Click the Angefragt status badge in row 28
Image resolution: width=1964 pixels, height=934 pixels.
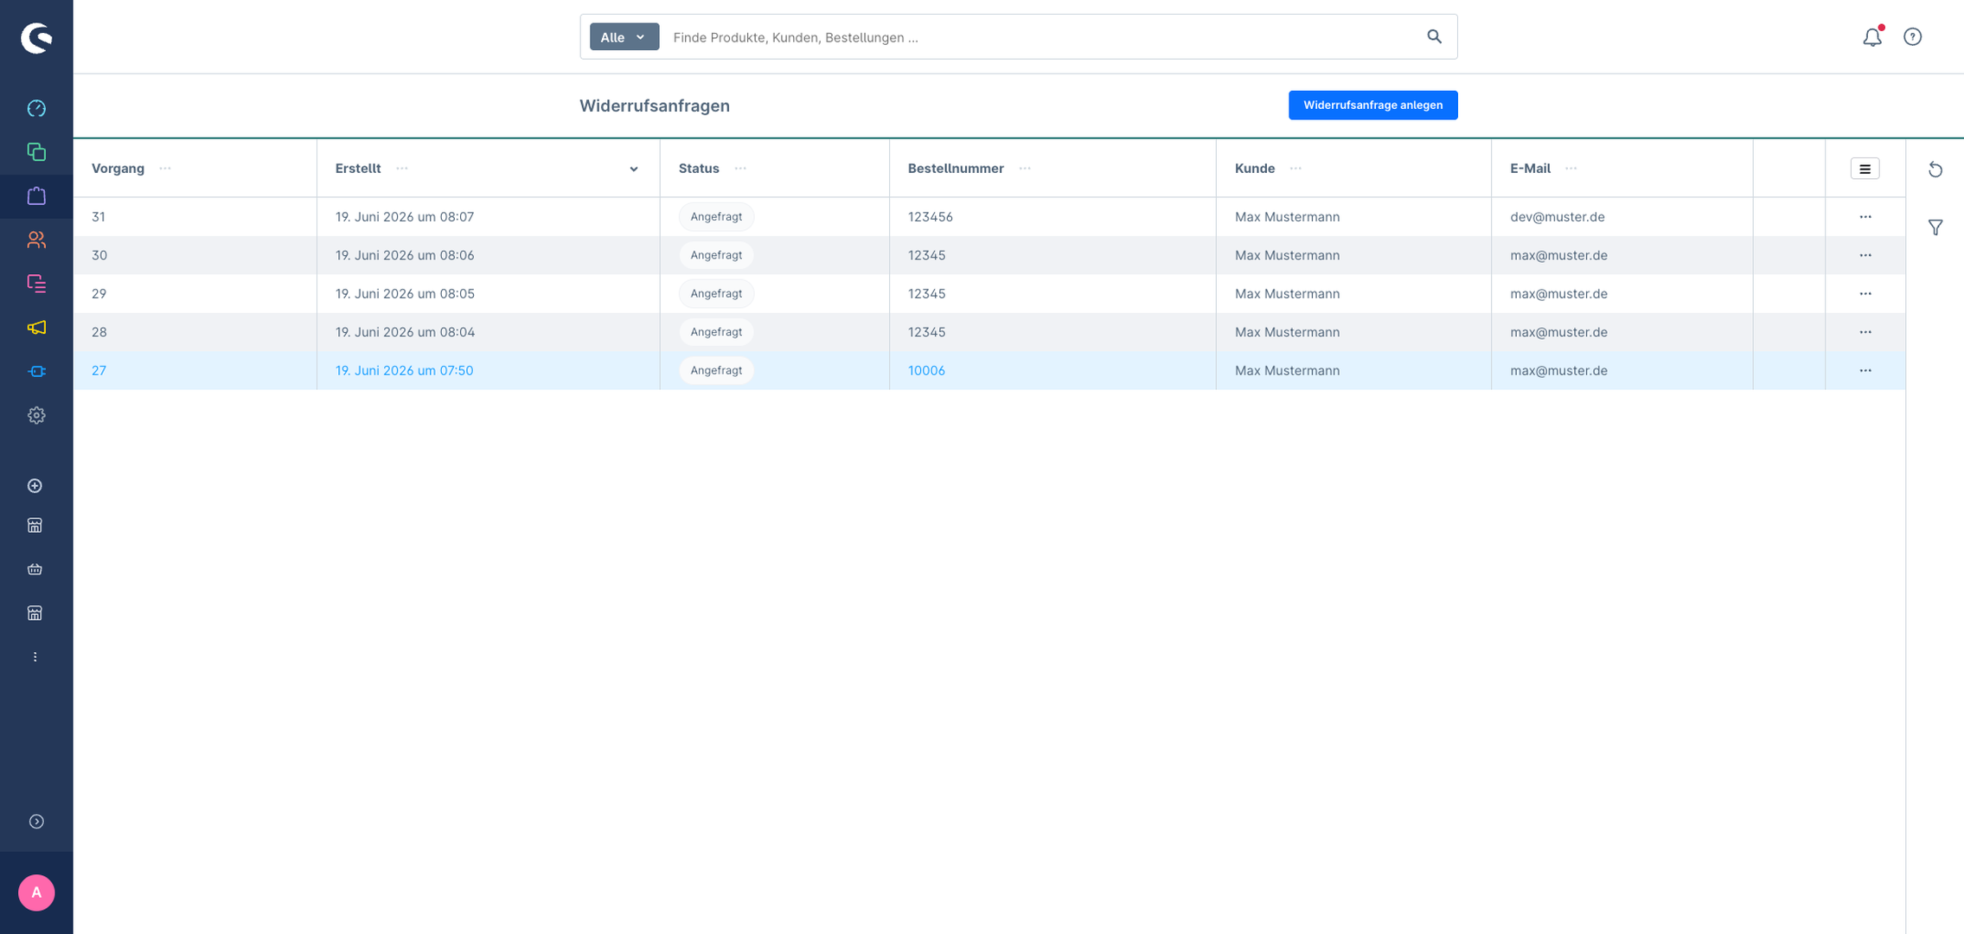716,332
